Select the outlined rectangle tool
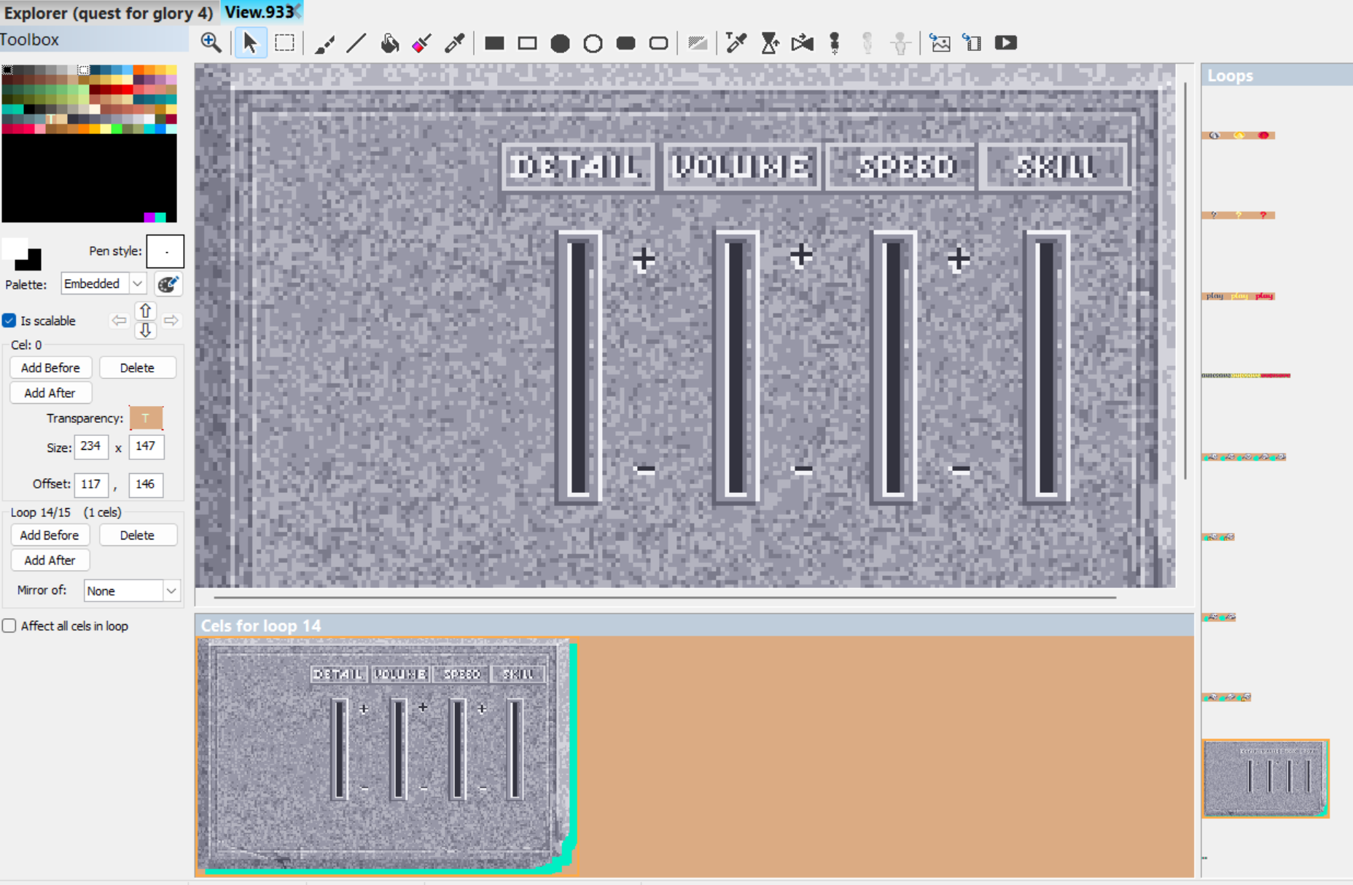The image size is (1353, 885). click(527, 43)
